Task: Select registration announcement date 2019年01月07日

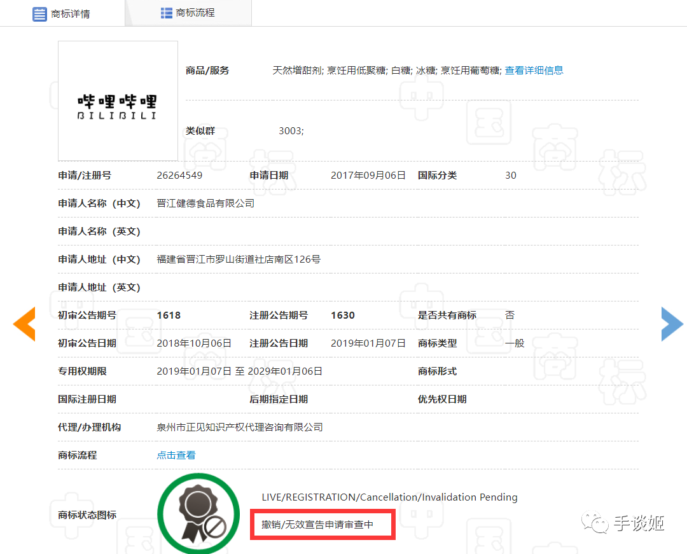Action: (368, 343)
